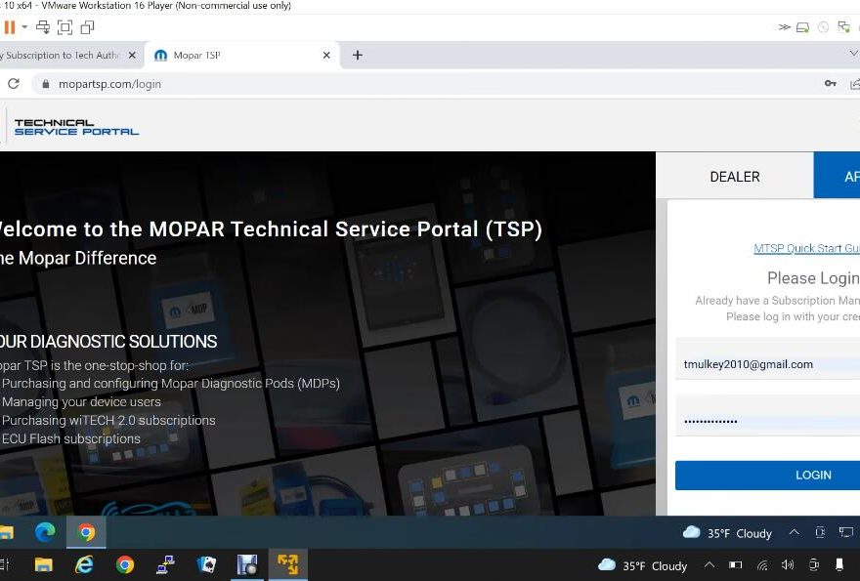Click the blue LOGIN button

(x=768, y=476)
